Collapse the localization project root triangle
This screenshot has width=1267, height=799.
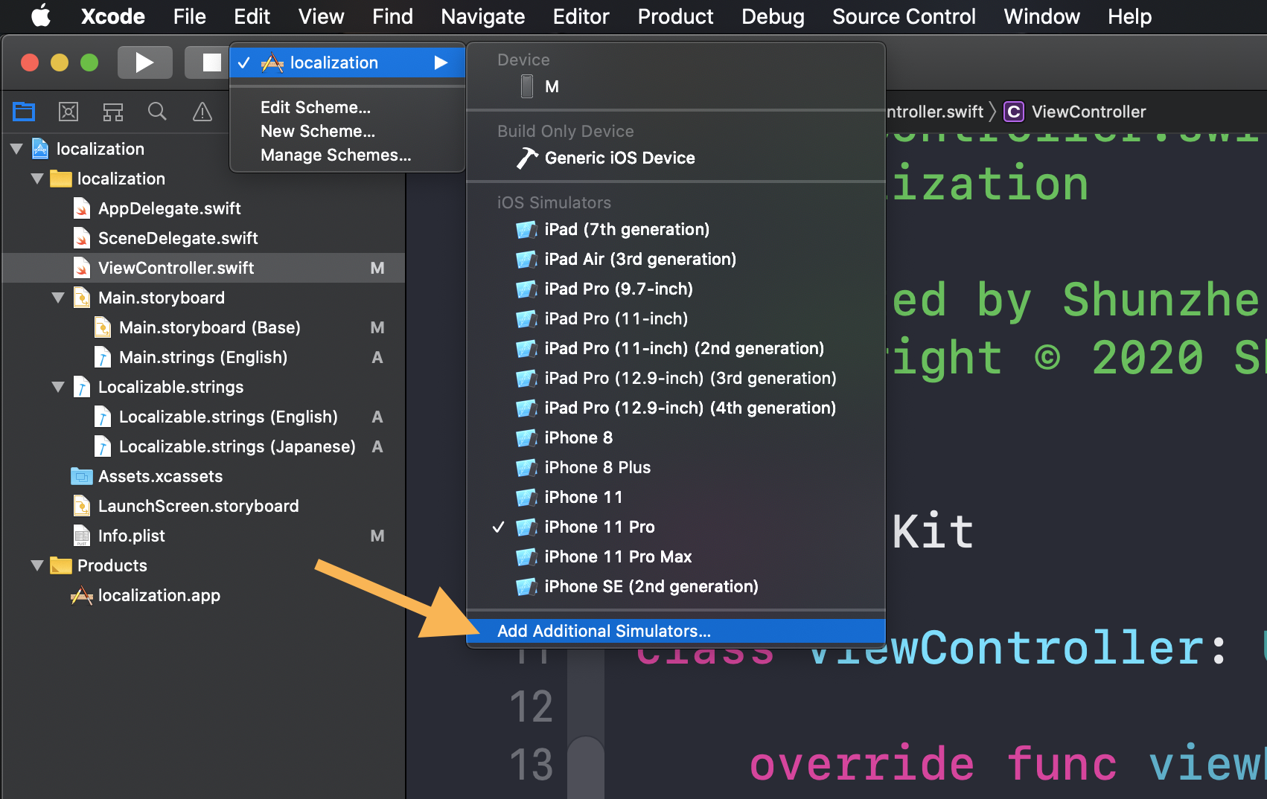point(16,149)
